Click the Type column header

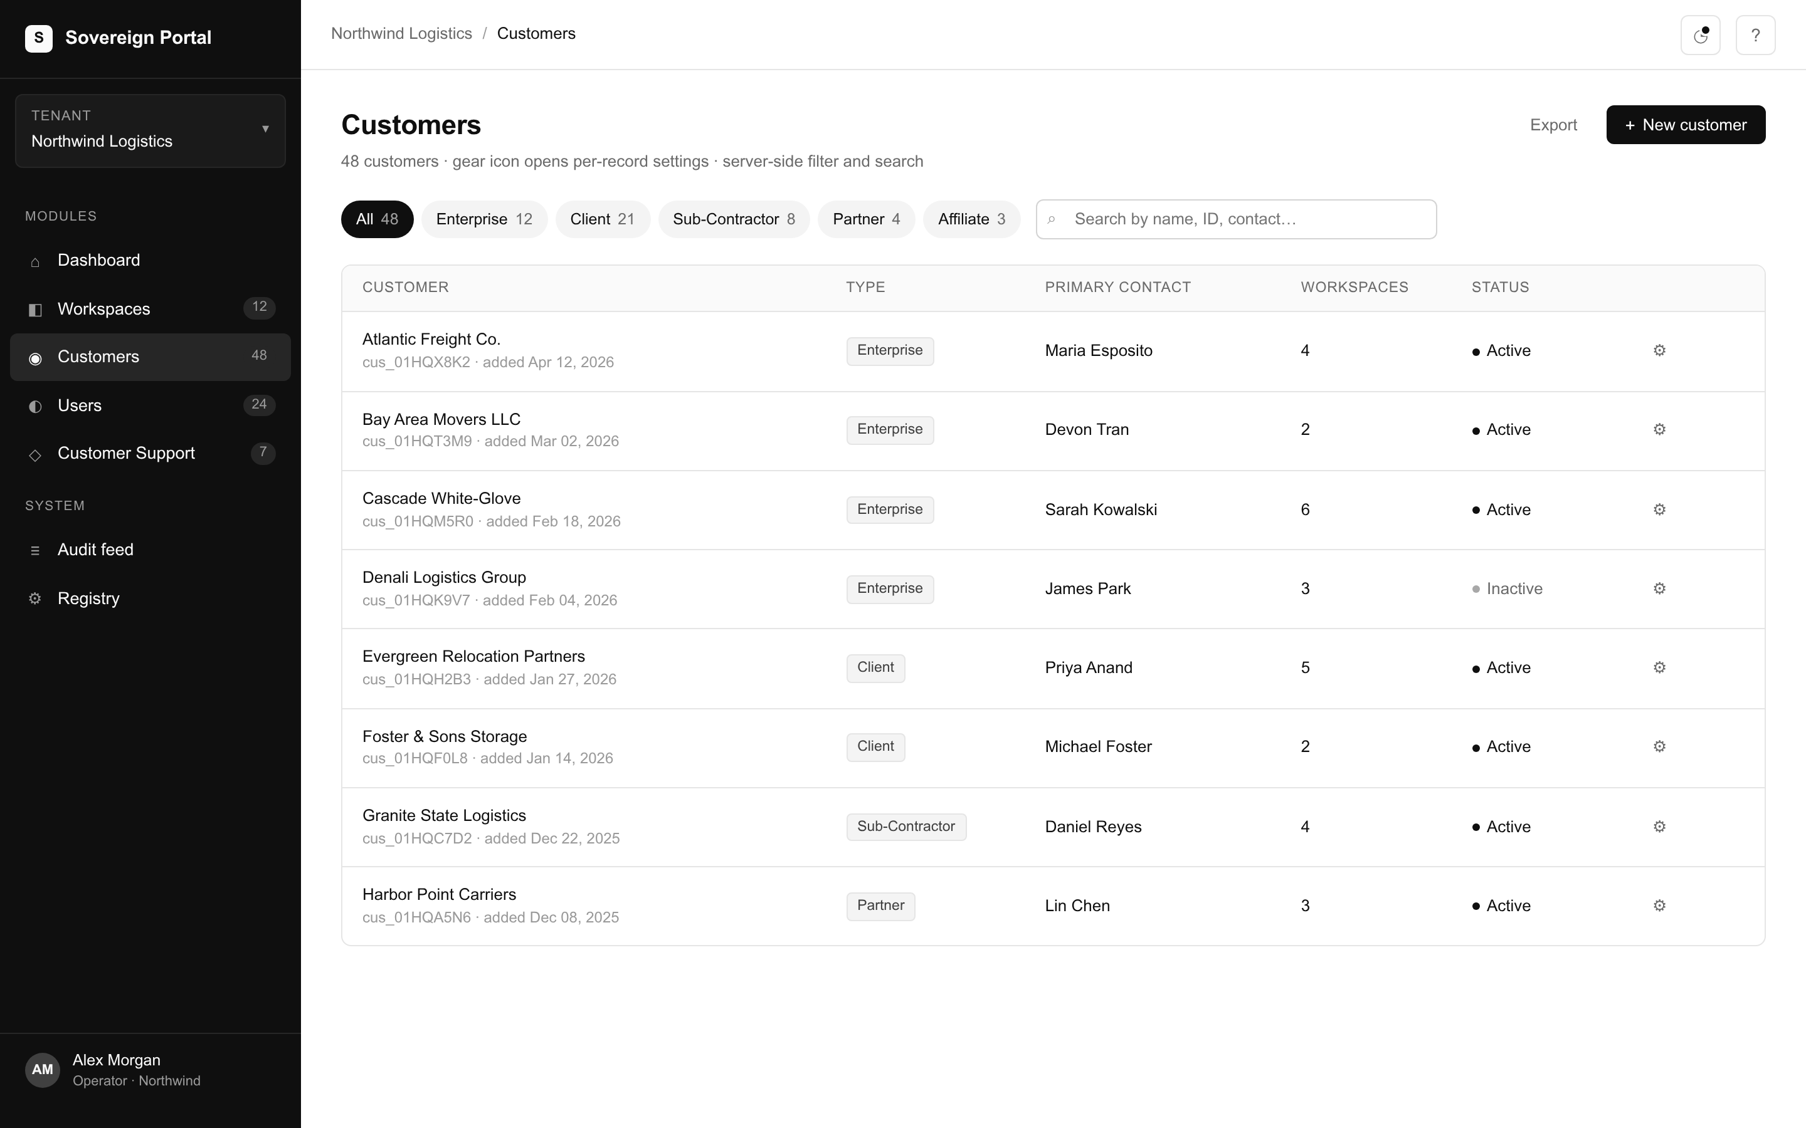865,287
